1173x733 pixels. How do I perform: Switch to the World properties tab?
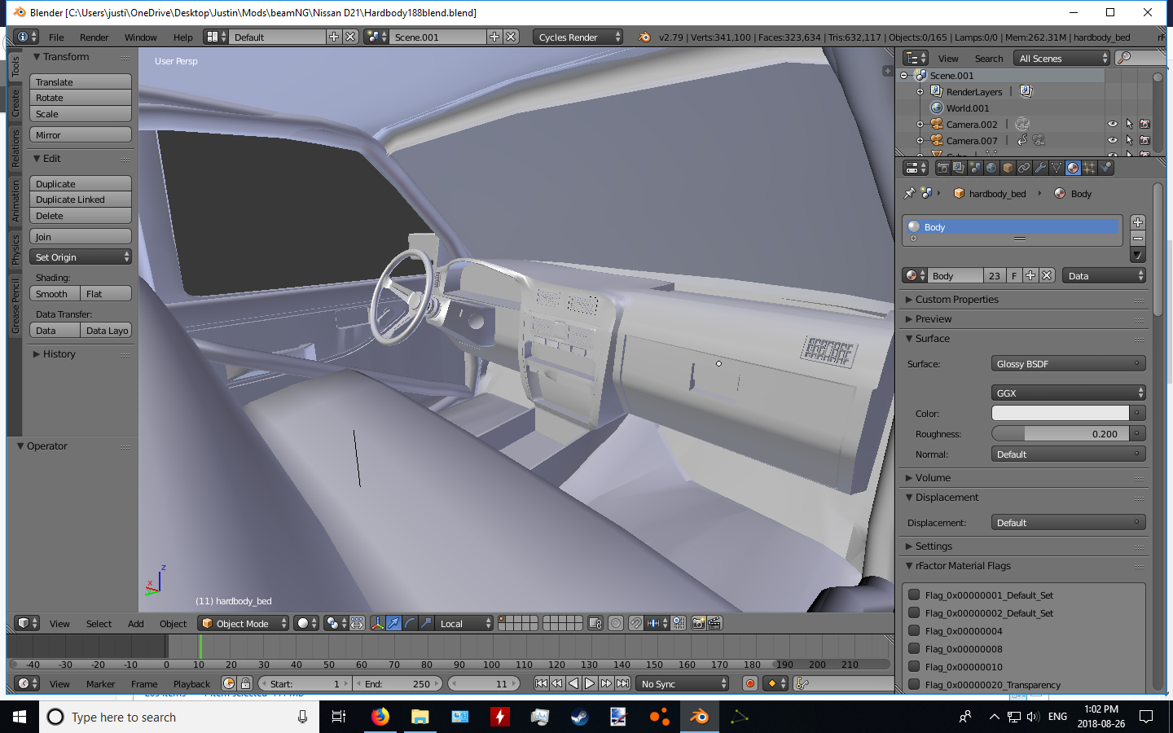tap(991, 168)
